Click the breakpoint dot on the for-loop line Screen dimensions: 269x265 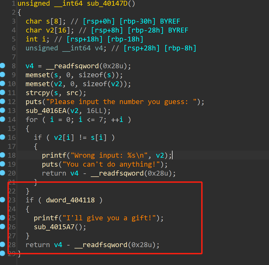click(2, 119)
